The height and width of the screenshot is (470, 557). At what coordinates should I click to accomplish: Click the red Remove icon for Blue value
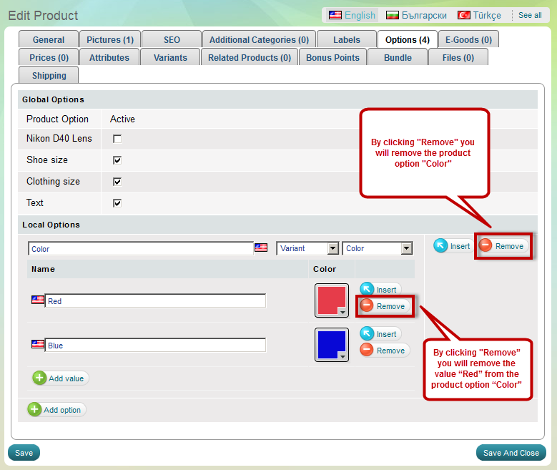367,351
